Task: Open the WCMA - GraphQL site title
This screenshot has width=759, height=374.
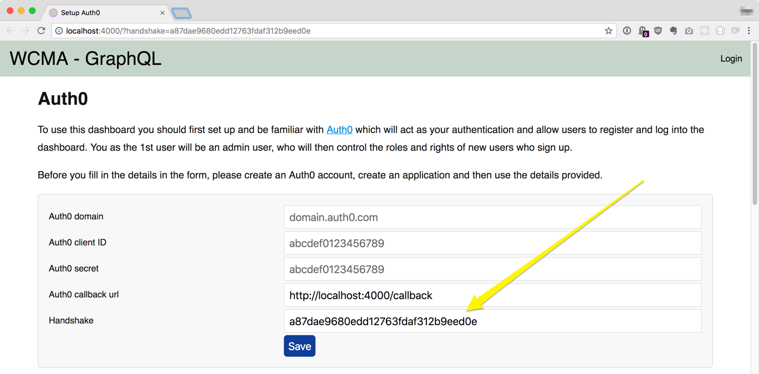Action: pos(85,58)
